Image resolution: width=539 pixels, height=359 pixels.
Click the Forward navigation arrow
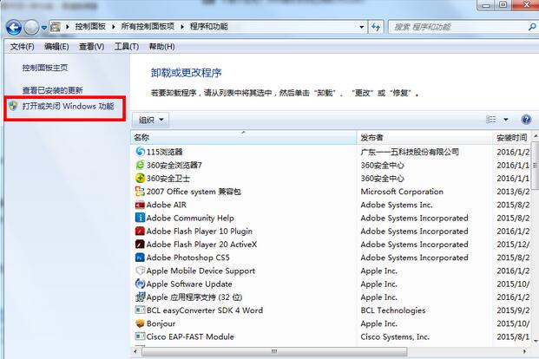click(x=31, y=28)
